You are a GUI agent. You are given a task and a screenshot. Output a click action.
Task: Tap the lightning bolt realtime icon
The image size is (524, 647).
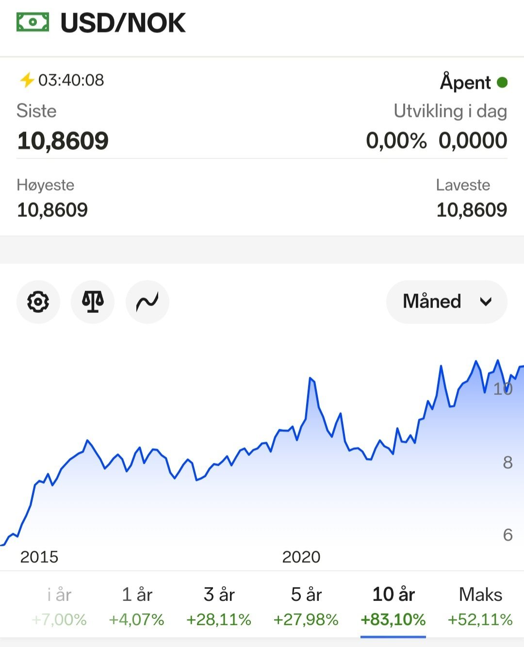tap(26, 80)
